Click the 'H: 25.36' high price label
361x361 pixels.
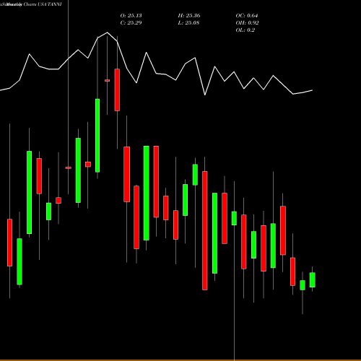189,16
